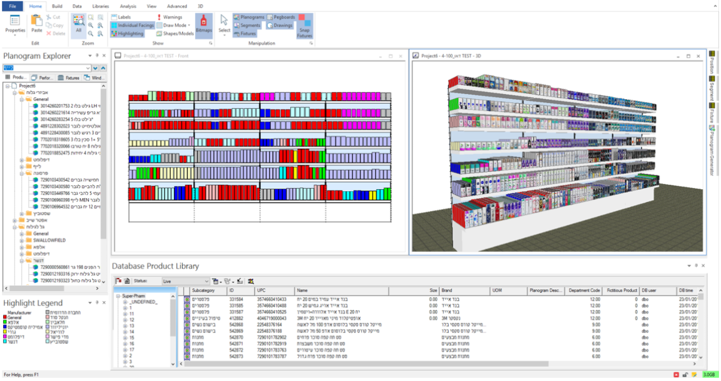
Task: Select Drawings manipulation mode
Action: pyautogui.click(x=279, y=26)
